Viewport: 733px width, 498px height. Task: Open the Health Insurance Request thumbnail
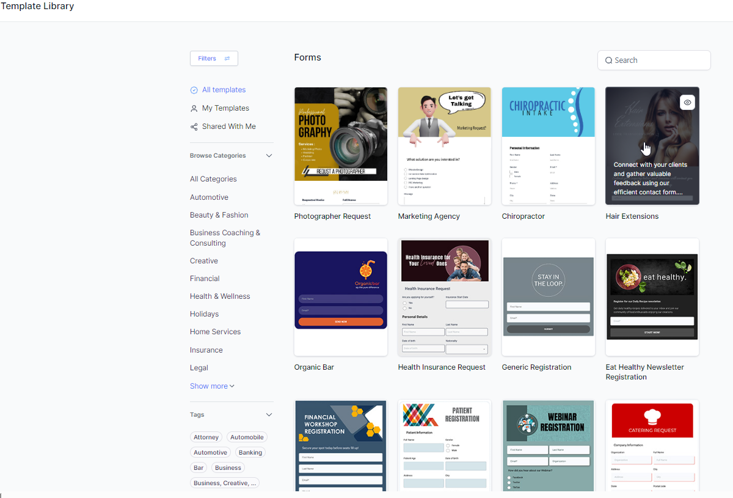coord(445,297)
